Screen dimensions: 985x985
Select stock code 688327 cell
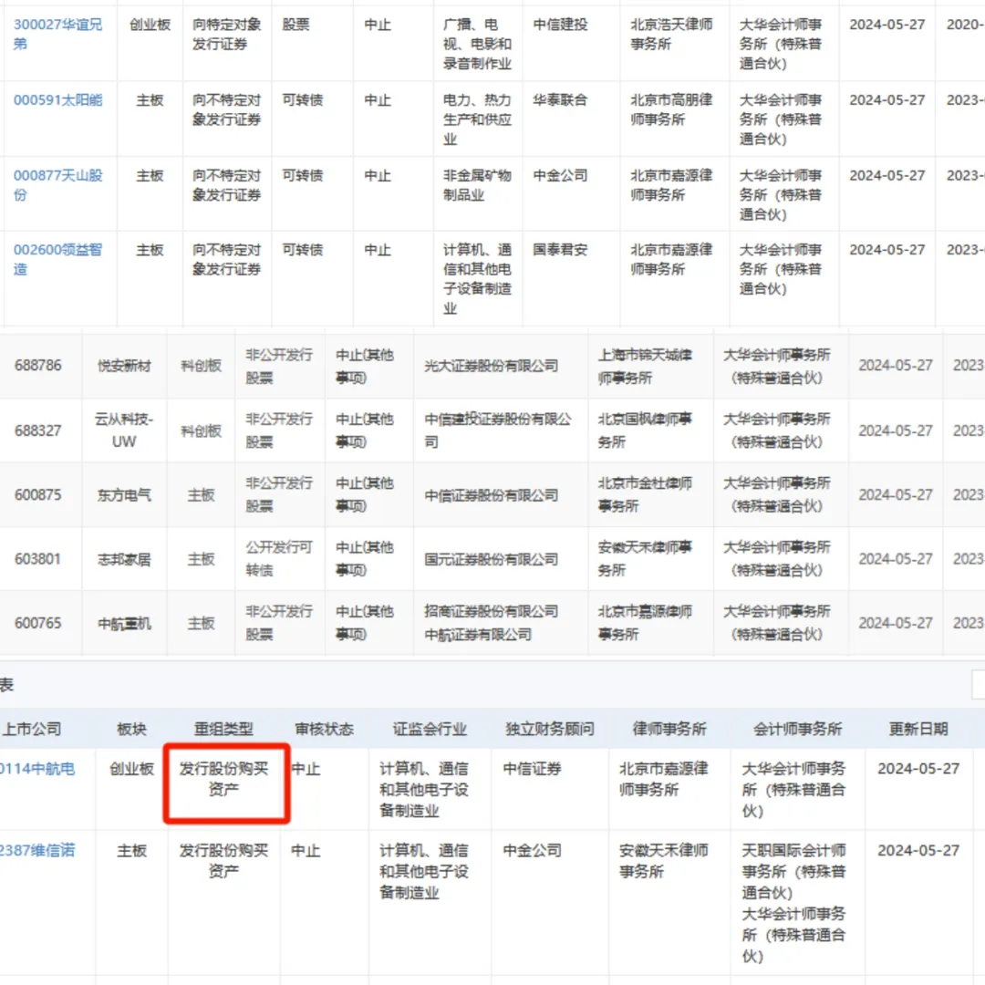[38, 430]
